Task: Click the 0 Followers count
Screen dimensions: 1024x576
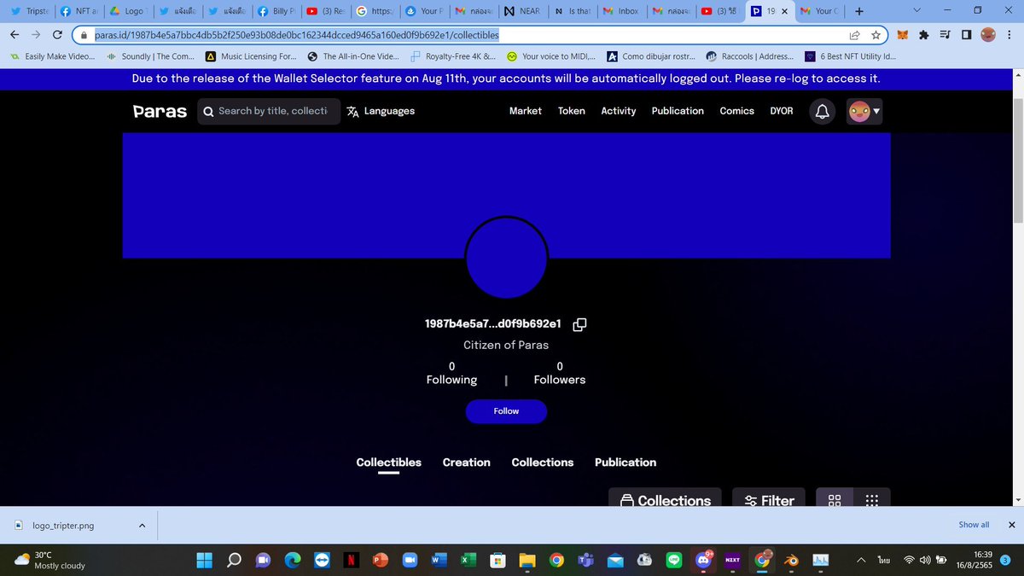Action: point(560,373)
